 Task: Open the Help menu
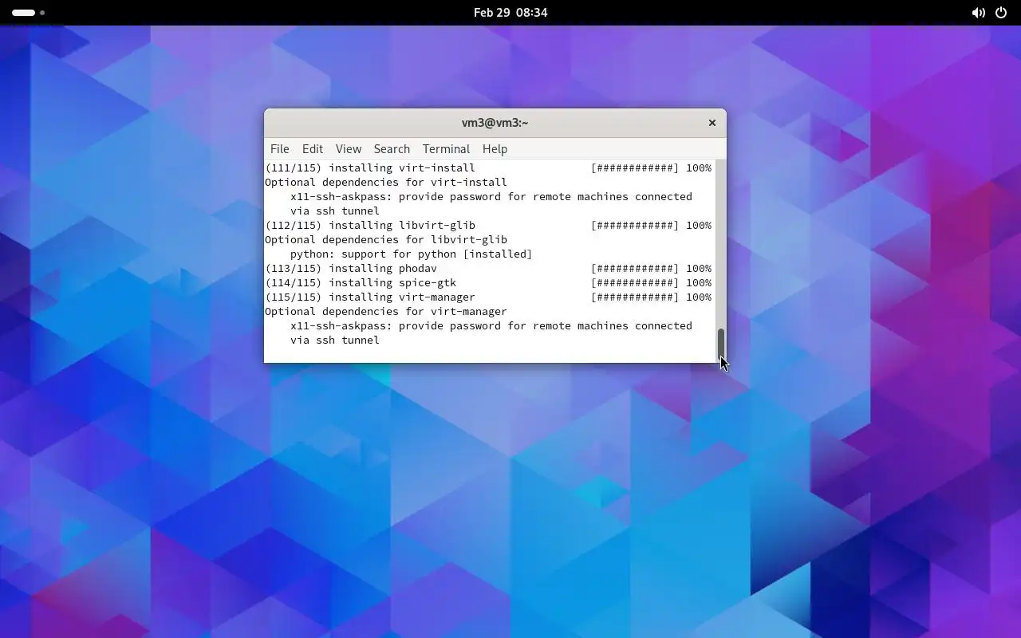tap(495, 149)
